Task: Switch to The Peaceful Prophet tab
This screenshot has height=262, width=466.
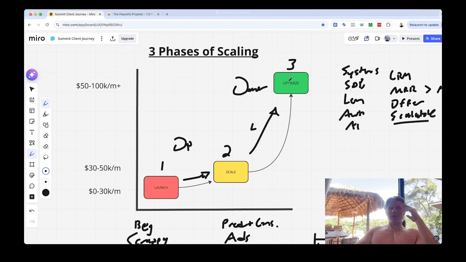Action: [133, 14]
